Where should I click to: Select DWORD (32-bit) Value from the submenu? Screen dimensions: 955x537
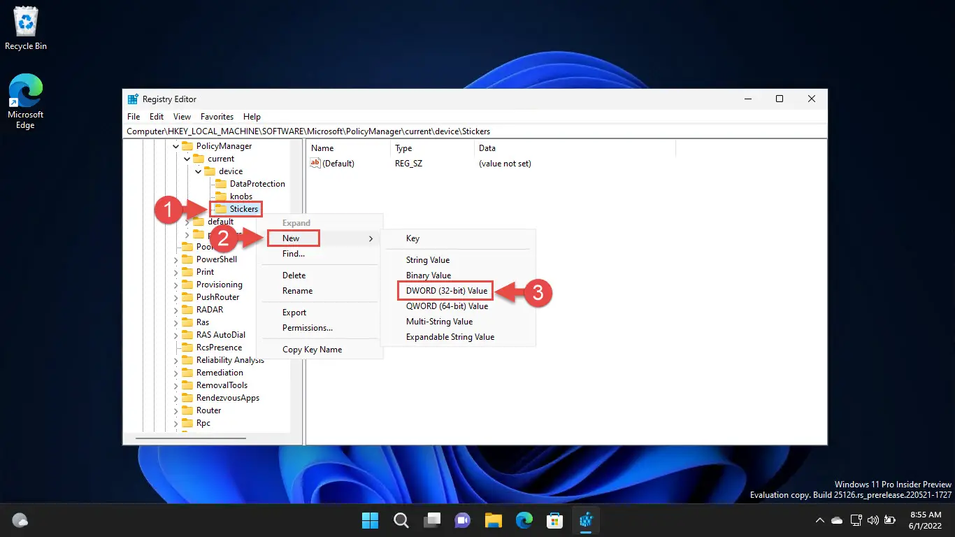pyautogui.click(x=446, y=291)
